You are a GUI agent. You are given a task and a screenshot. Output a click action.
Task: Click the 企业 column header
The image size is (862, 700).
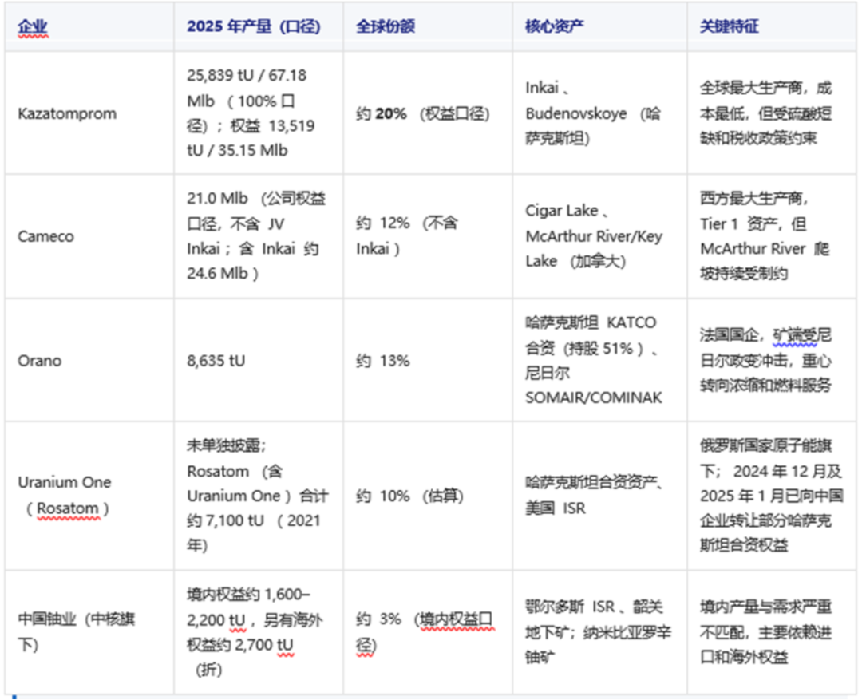coord(89,26)
